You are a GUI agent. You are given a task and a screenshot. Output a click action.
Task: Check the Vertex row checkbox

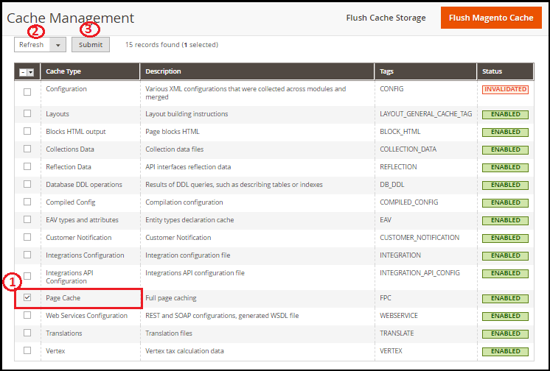(x=27, y=350)
